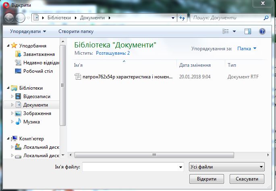Collapse the Уподобання section triangle

point(8,46)
